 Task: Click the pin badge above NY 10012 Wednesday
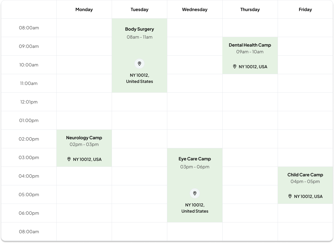tap(195, 193)
